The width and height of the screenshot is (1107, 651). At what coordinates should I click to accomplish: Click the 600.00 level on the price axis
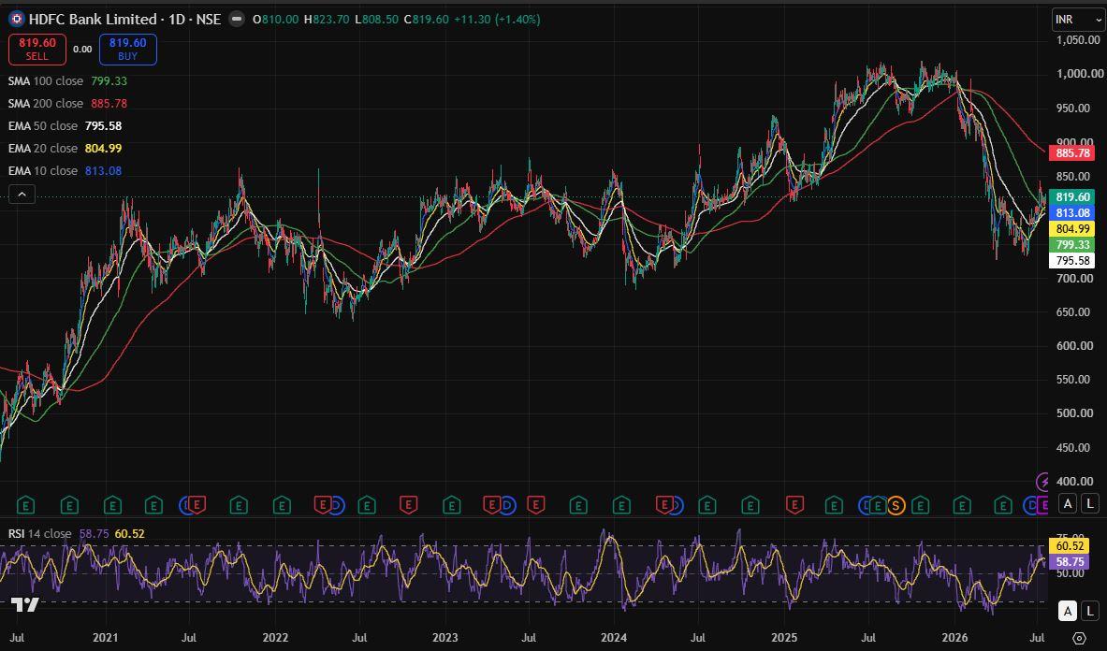1074,345
